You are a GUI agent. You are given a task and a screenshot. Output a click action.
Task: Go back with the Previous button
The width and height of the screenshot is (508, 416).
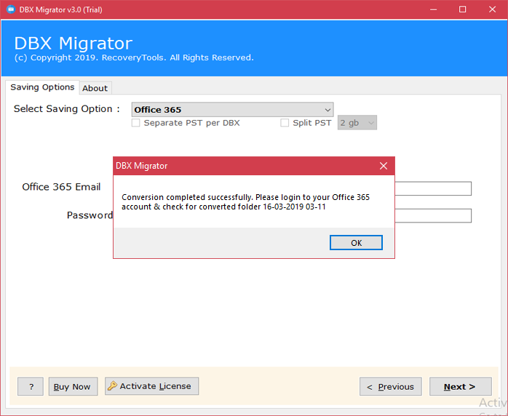click(391, 386)
